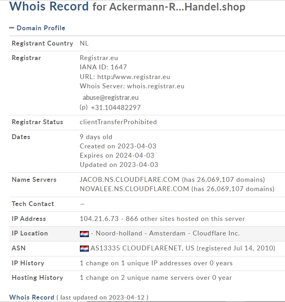Viewport: 285px width, 302px height.
Task: Click the Hosting History change summary
Action: [x=156, y=278]
